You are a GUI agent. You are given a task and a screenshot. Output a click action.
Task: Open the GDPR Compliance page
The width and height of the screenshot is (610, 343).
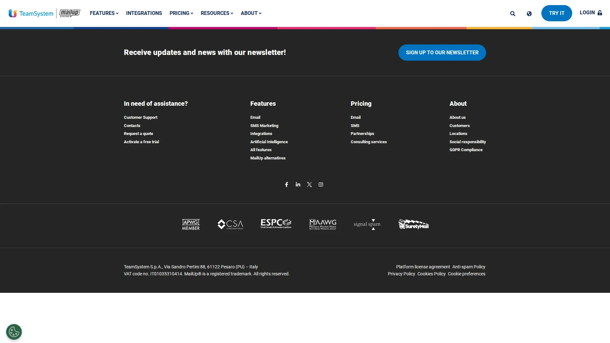click(466, 150)
